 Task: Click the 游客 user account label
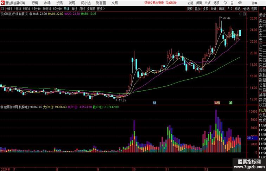click(254, 3)
